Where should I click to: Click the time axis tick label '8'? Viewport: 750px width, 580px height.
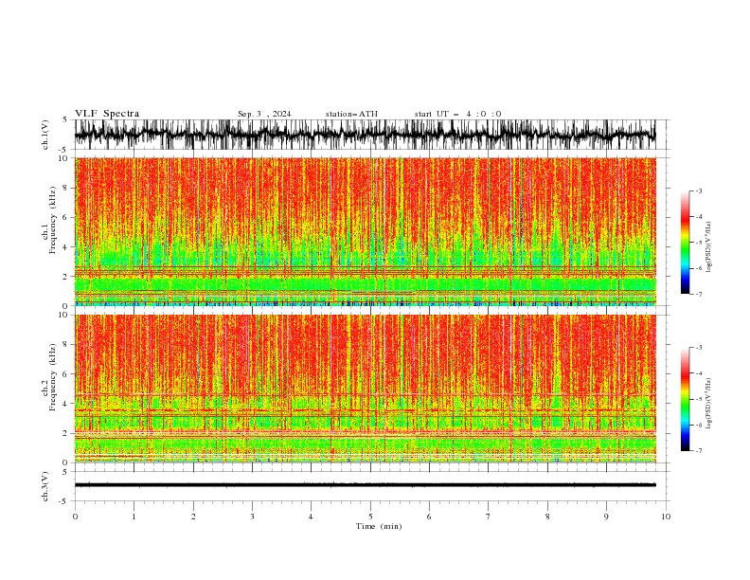547,517
